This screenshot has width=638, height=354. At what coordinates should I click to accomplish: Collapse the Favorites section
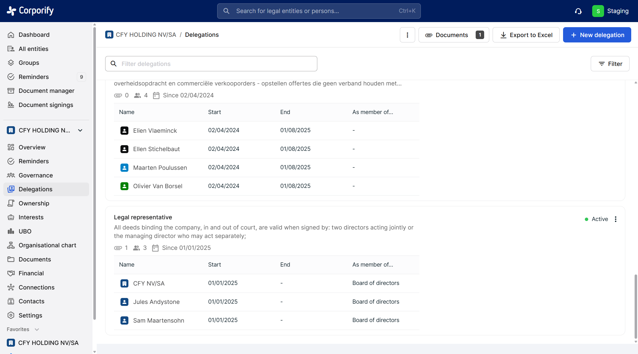[x=37, y=329]
